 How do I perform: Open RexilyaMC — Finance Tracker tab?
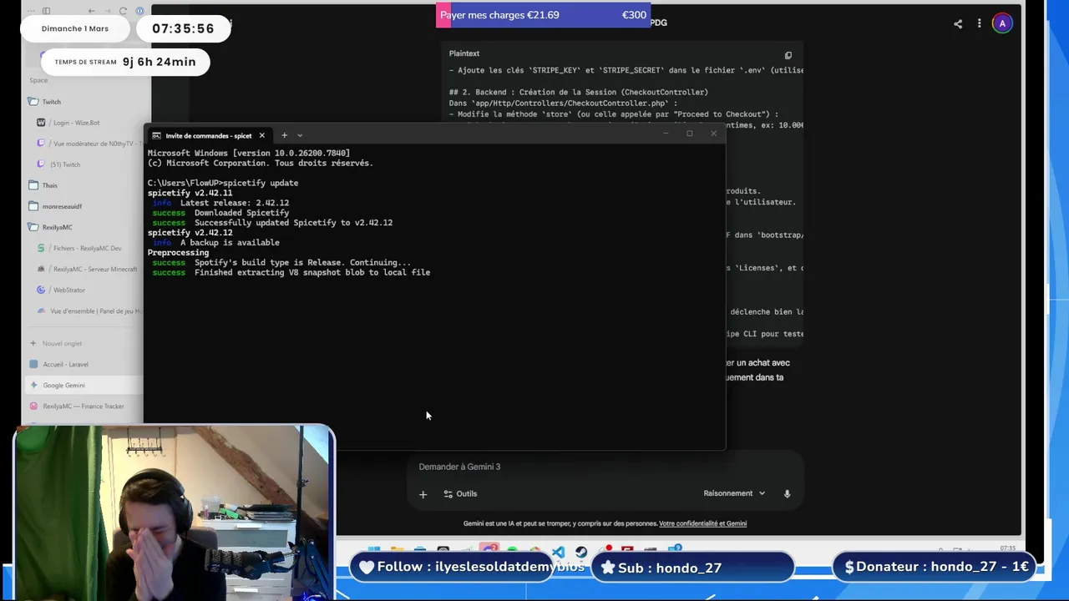pyautogui.click(x=84, y=406)
